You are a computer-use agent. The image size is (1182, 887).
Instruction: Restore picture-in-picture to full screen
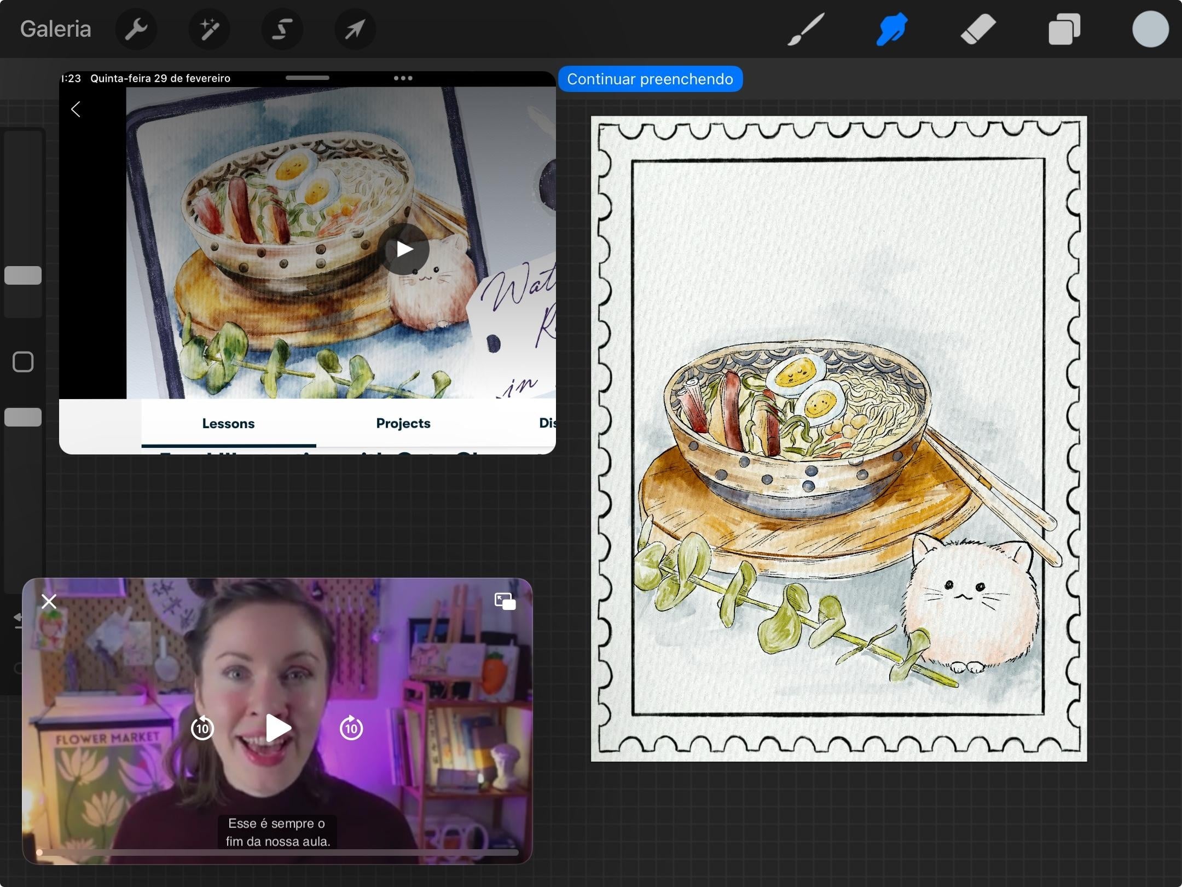(x=505, y=601)
